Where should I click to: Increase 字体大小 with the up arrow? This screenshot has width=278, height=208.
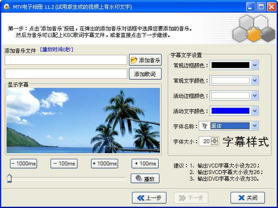215,139
